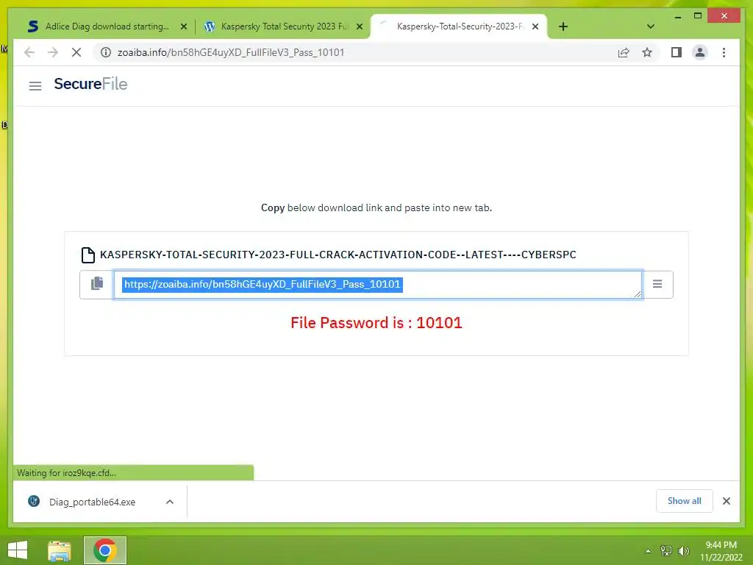
Task: Click the WordPress tab favicon
Action: click(x=209, y=26)
